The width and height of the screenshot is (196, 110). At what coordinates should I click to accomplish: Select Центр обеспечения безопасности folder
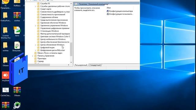[53, 42]
